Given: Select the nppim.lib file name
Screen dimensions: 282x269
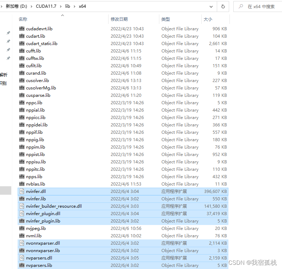Looking at the screenshot, I should 36,147.
